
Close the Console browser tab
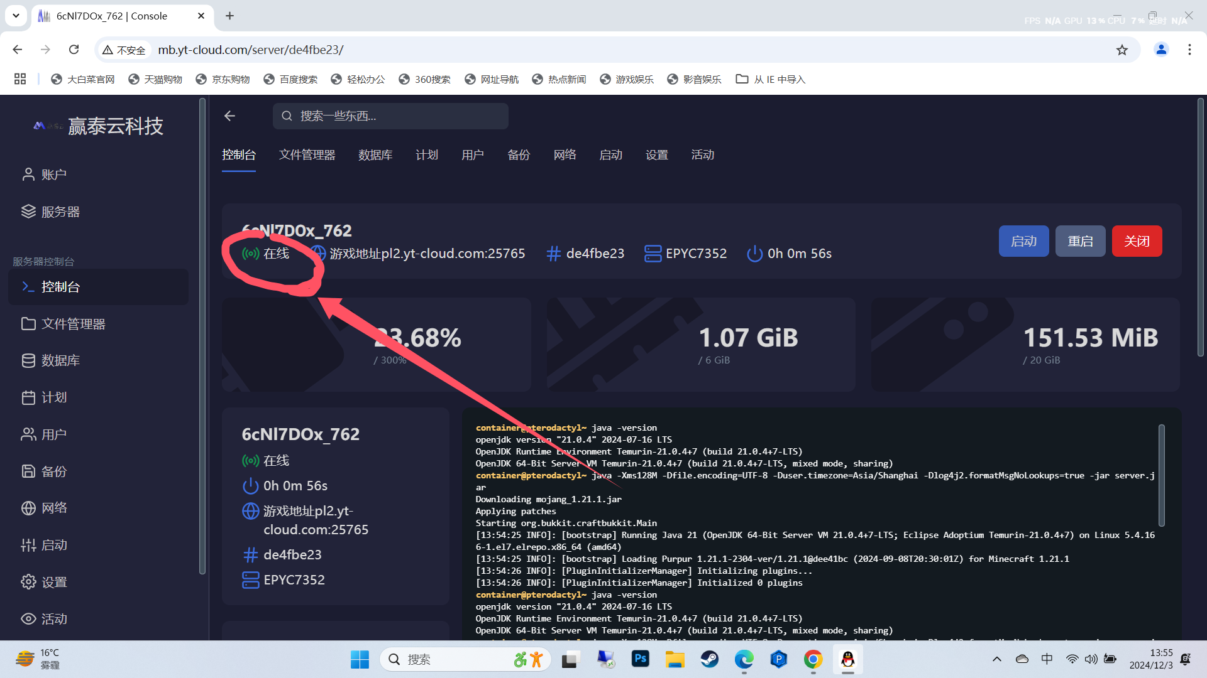coord(201,16)
